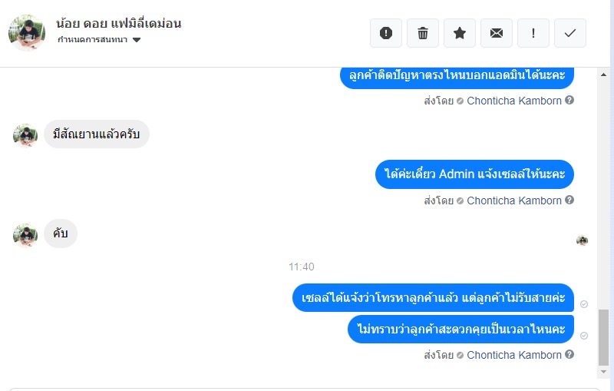Click the contact name น้อย ดอย แฟมิลี่เดม่อน
The width and height of the screenshot is (614, 391).
click(119, 23)
